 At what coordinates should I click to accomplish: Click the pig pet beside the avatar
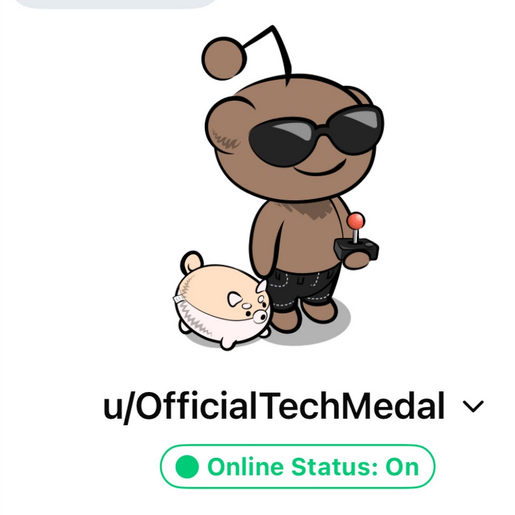coord(223,300)
